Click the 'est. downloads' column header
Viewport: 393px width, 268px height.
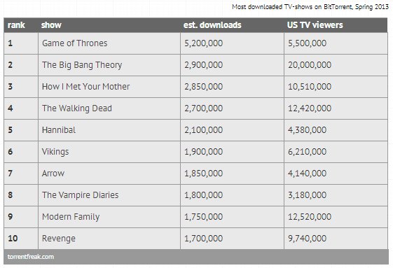212,24
